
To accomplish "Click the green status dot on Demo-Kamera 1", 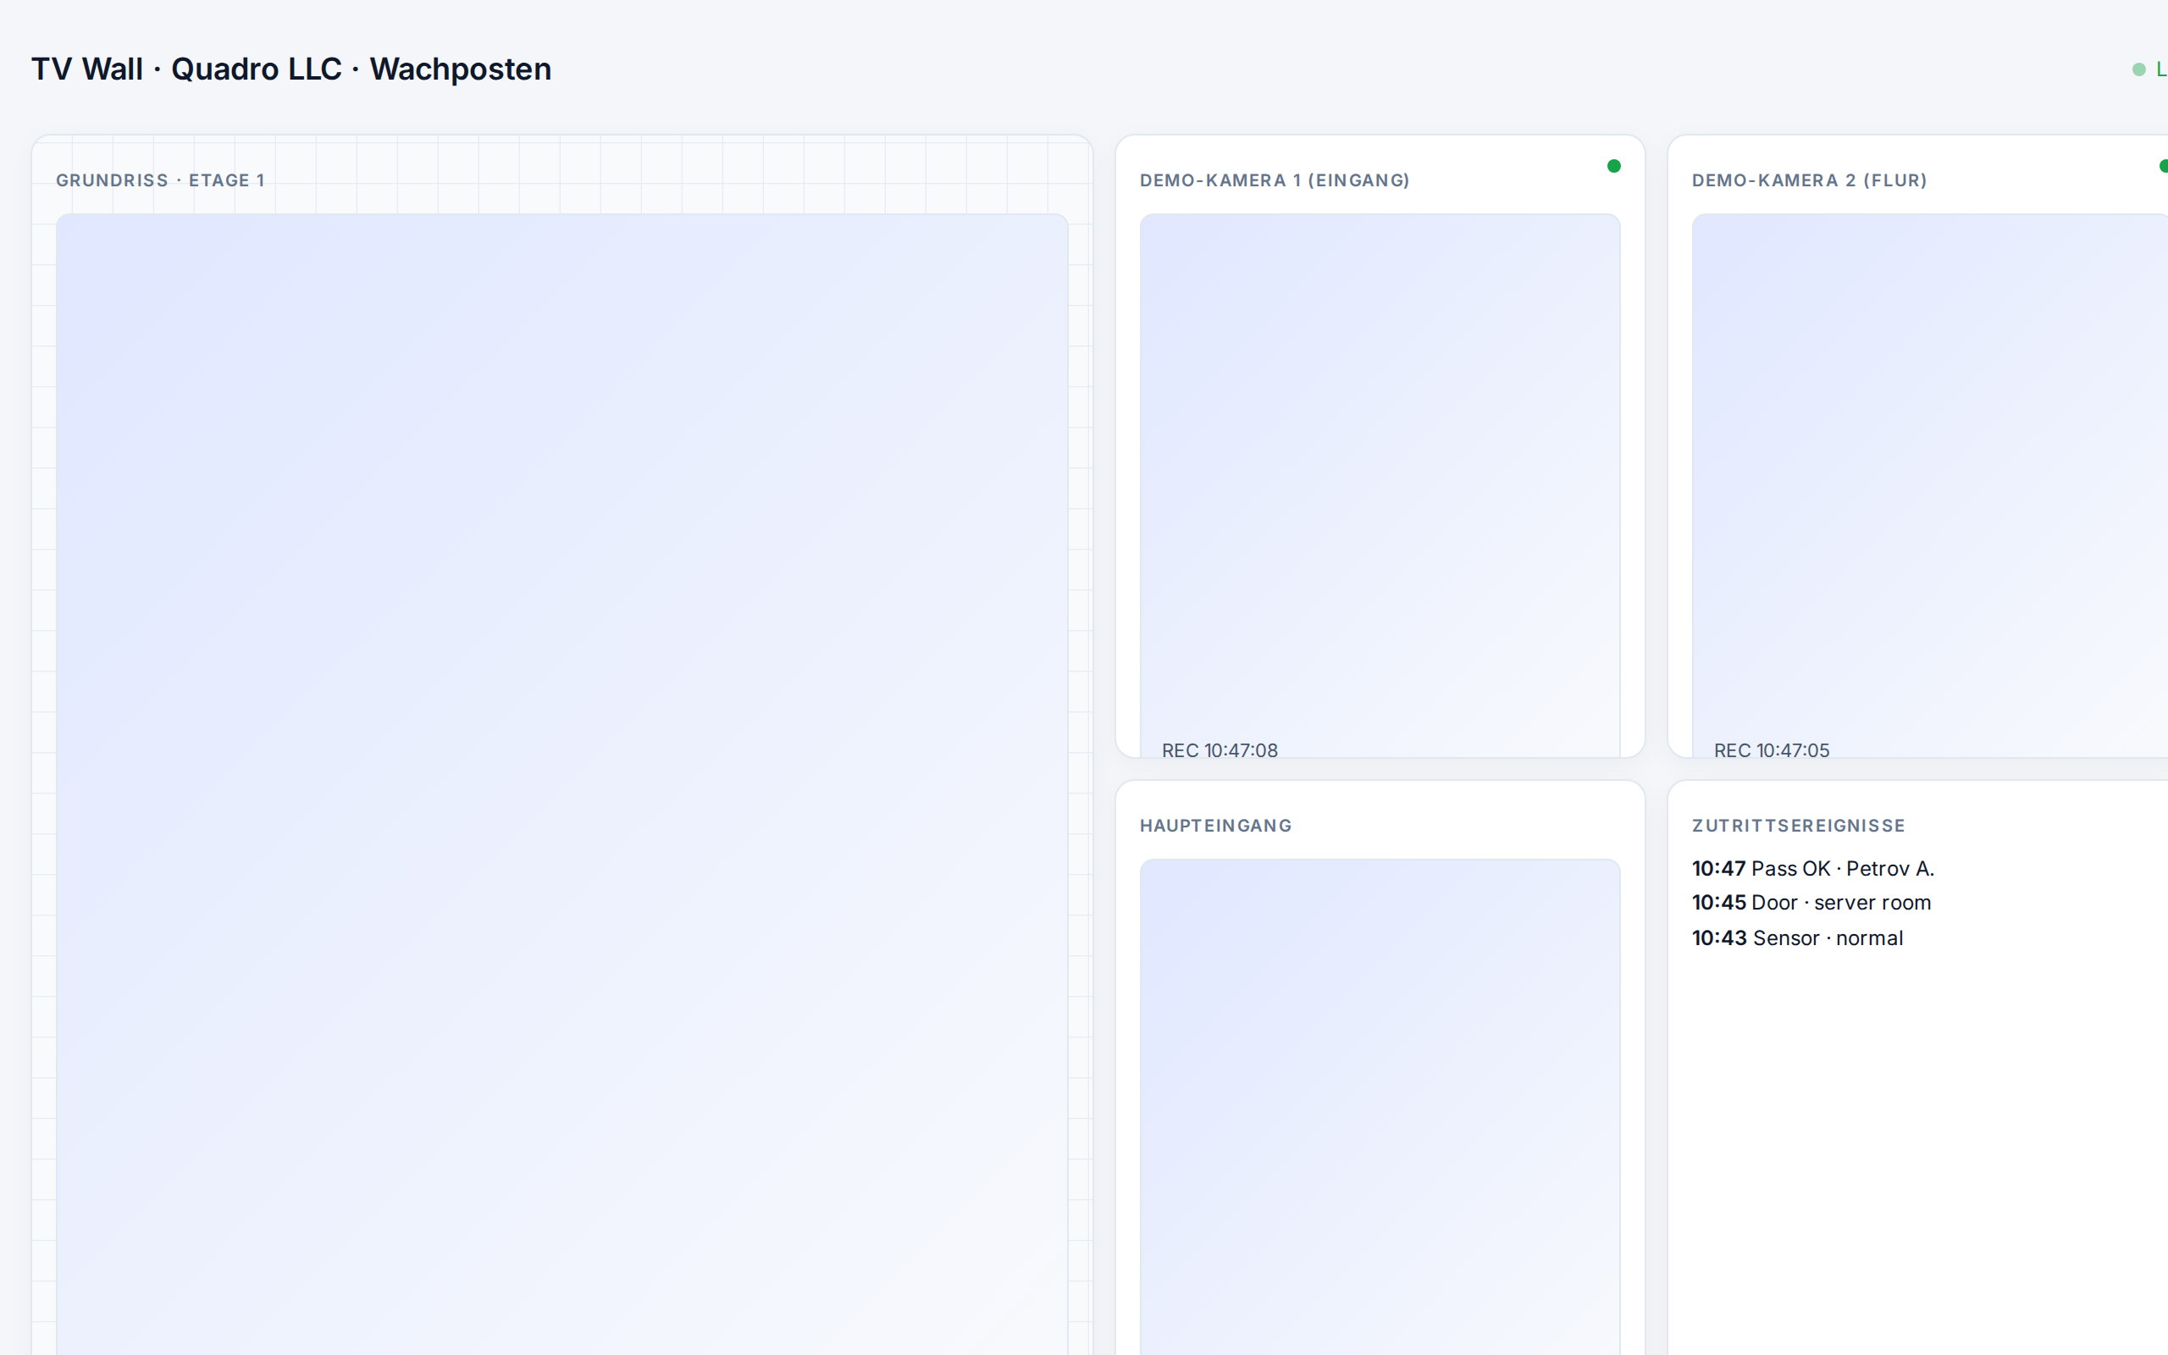I will point(1613,166).
